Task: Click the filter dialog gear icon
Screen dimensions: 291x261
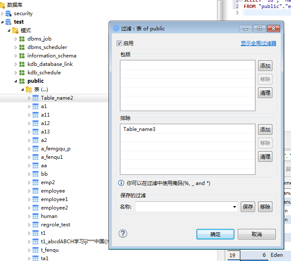Action: [116, 28]
